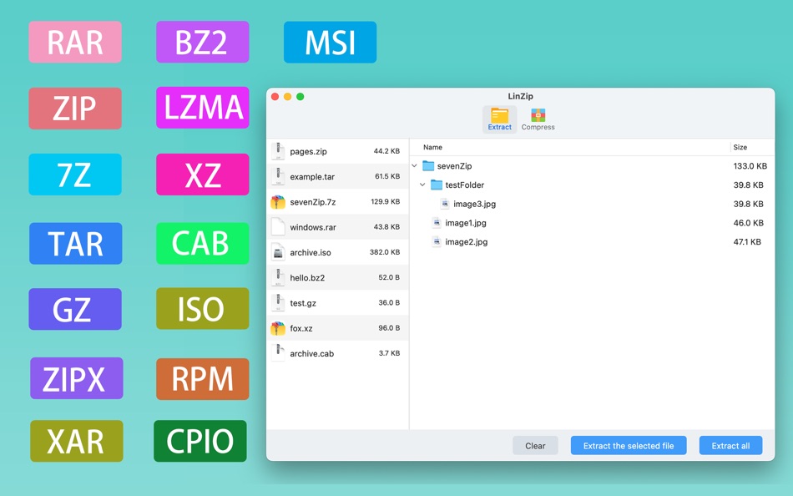Image resolution: width=793 pixels, height=496 pixels.
Task: Click the 47.1 KB size value
Action: [x=747, y=242]
